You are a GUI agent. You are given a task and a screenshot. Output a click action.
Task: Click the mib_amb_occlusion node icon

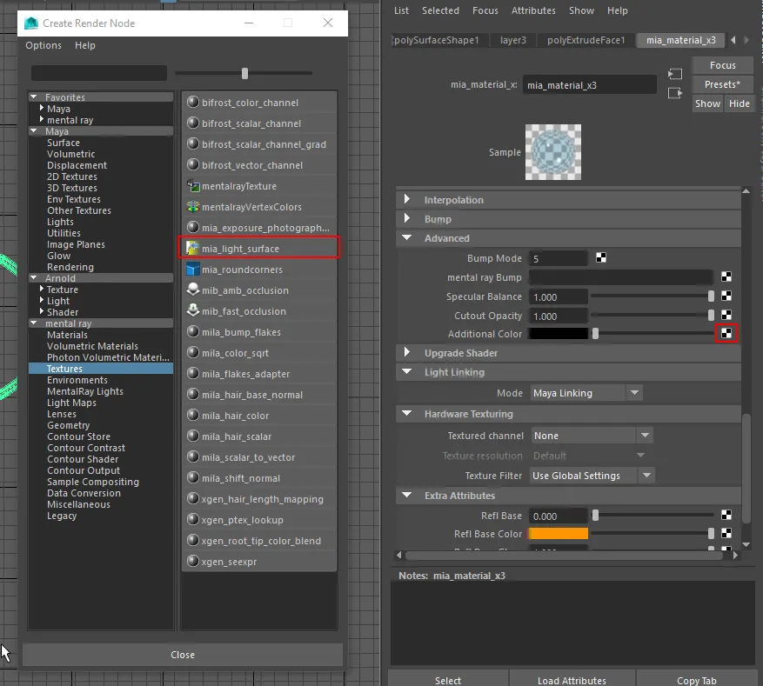tap(193, 290)
